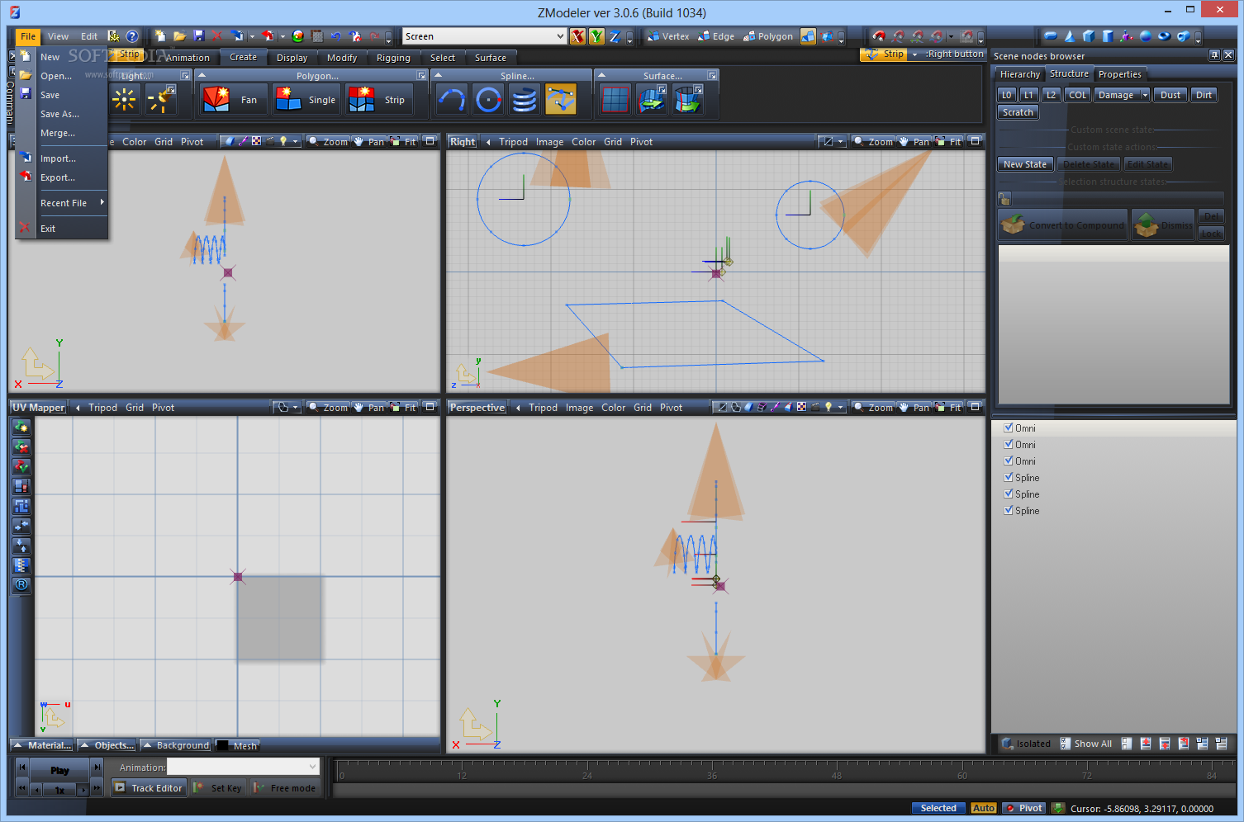Image resolution: width=1244 pixels, height=822 pixels.
Task: Toggle the first Omni node checkbox
Action: 1008,428
